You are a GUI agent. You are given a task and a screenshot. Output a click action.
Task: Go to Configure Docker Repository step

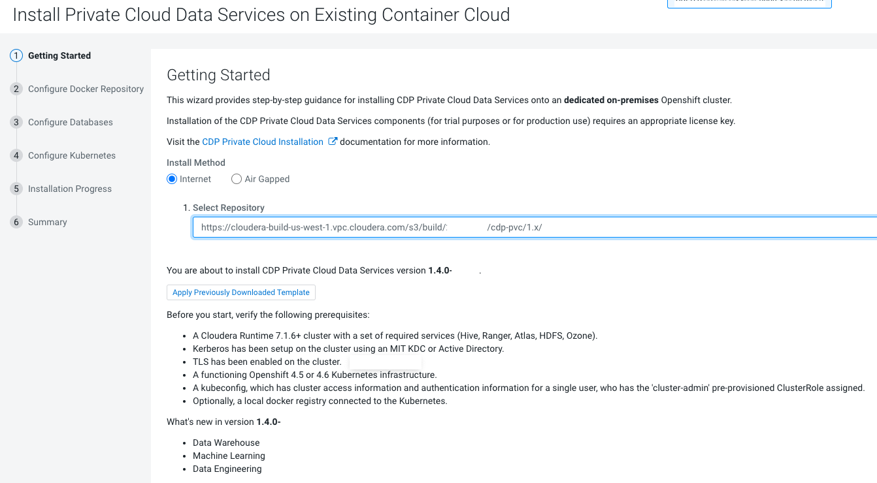86,89
